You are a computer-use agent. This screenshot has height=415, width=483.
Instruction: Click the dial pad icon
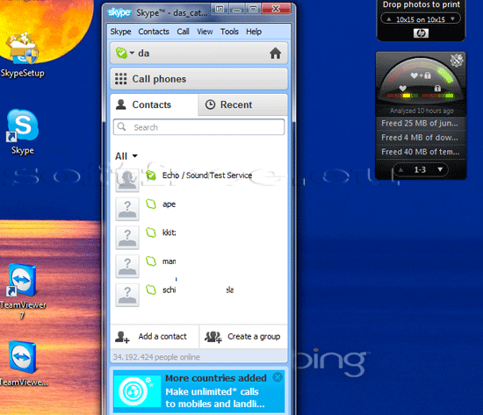(x=121, y=79)
